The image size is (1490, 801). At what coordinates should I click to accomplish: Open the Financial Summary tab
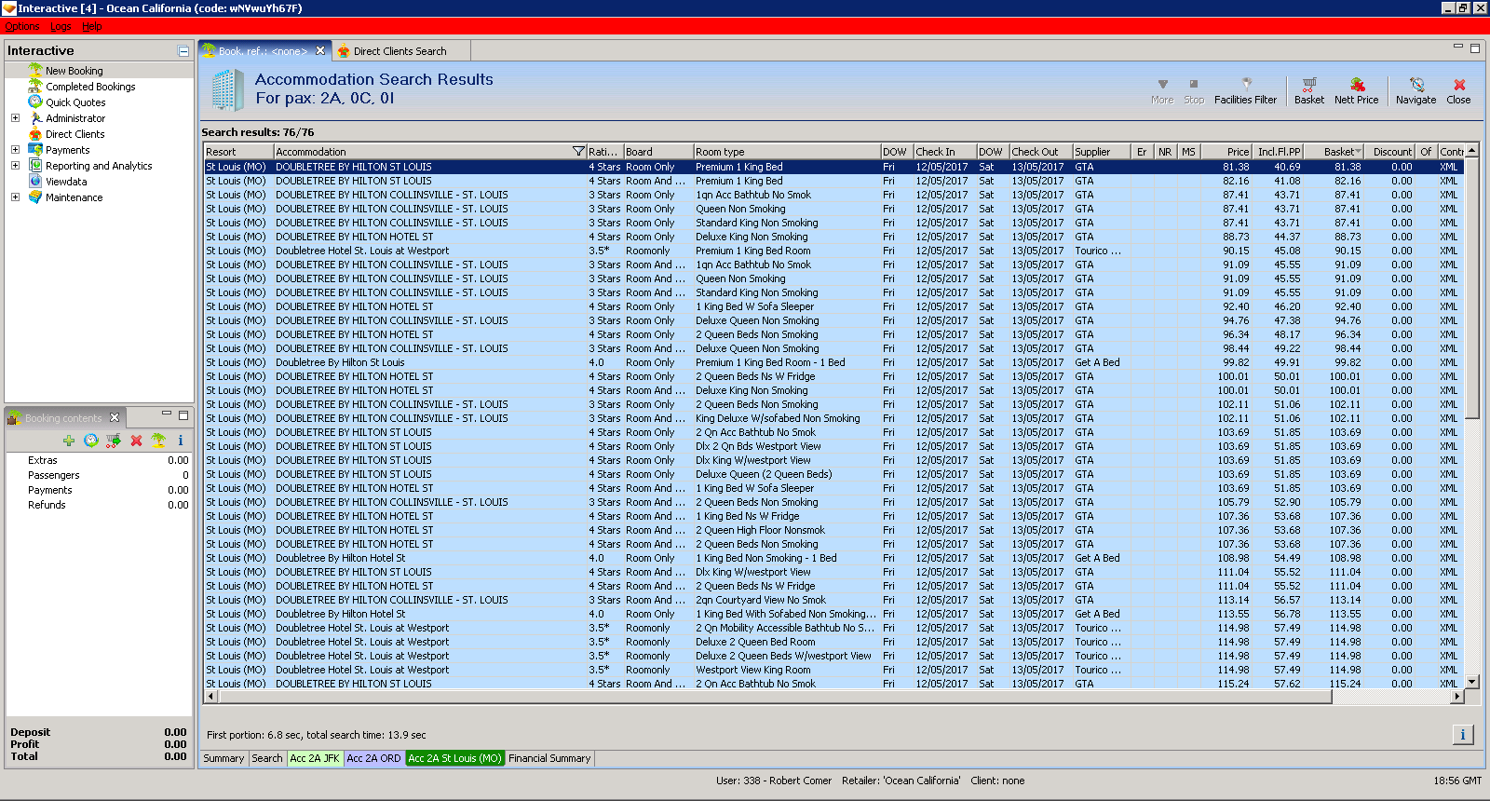pos(549,758)
